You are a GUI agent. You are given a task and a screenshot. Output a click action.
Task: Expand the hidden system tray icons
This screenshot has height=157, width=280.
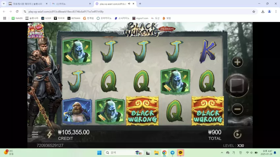(222, 152)
